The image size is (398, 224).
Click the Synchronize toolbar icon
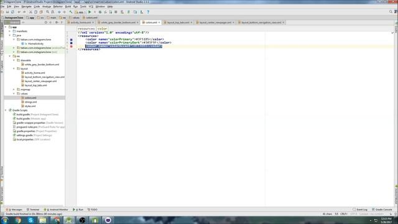pos(12,12)
